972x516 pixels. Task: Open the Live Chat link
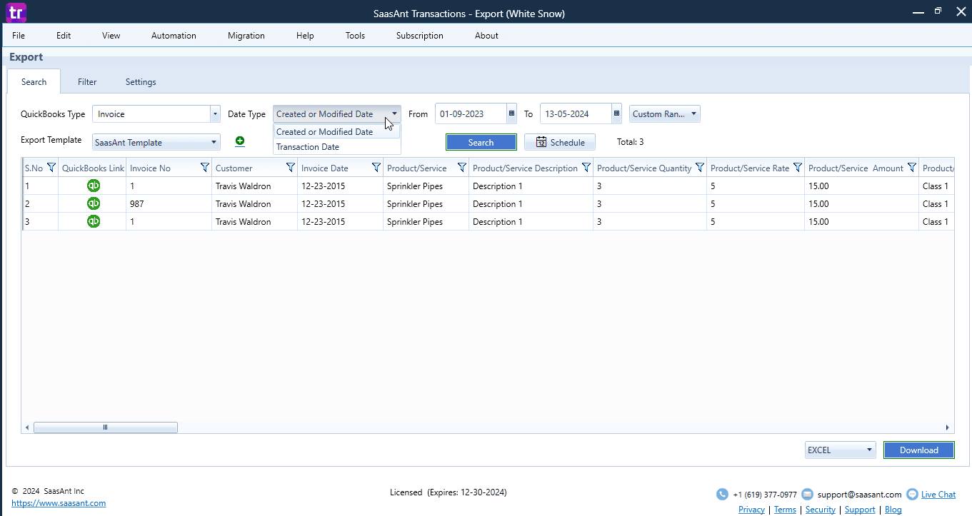(x=938, y=494)
